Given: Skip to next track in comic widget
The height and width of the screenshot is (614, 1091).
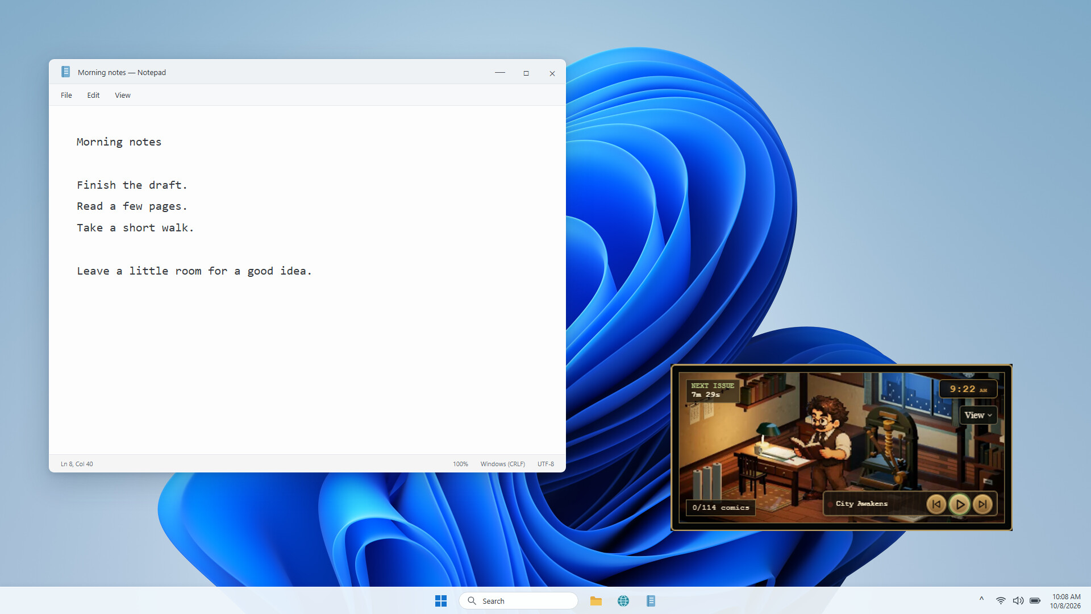Looking at the screenshot, I should (982, 504).
